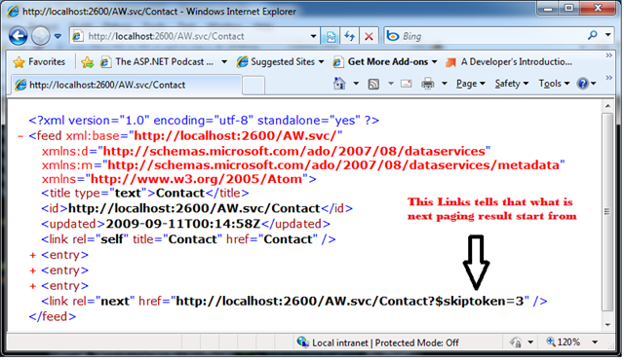Open the zoom level dropdown arrow
Screen dimensions: 624x360
(x=595, y=342)
